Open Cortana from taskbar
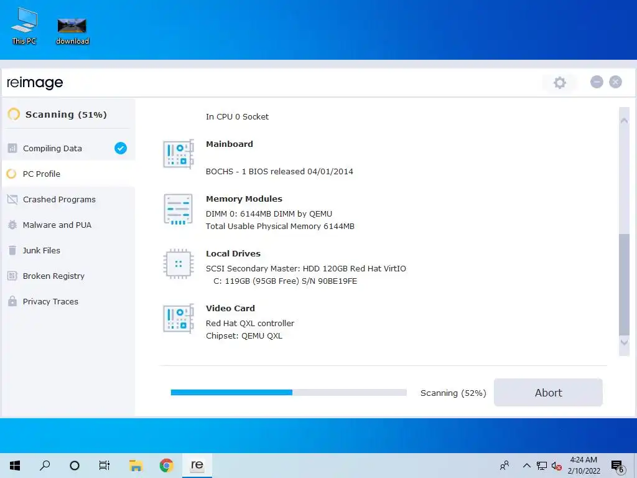 point(75,466)
